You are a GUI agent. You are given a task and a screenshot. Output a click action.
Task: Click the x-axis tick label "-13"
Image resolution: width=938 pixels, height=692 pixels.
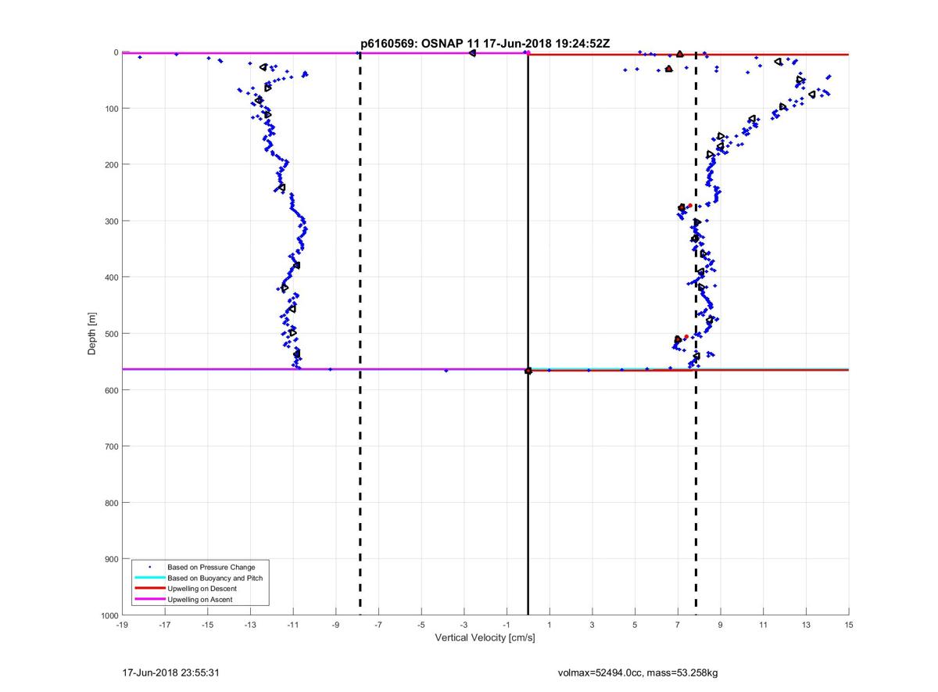(x=250, y=626)
